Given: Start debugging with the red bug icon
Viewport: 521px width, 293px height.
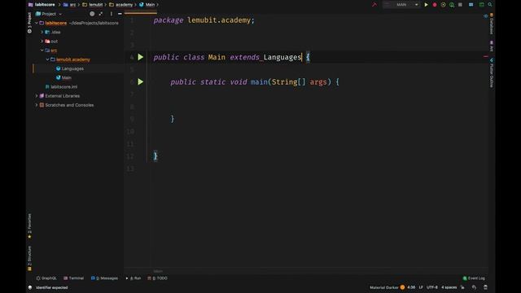Looking at the screenshot, I should 435,5.
